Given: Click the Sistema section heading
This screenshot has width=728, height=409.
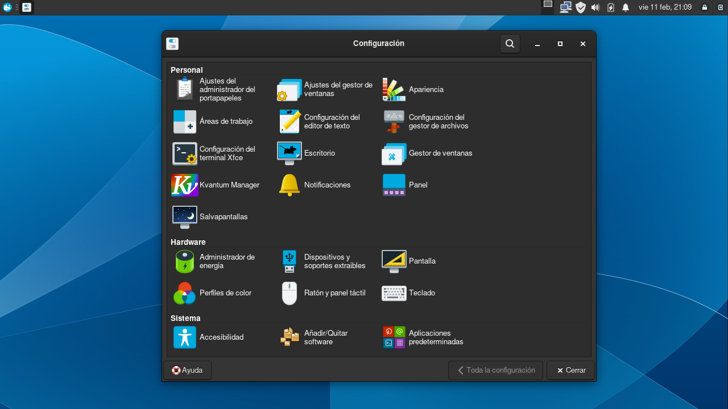Looking at the screenshot, I should coord(185,318).
